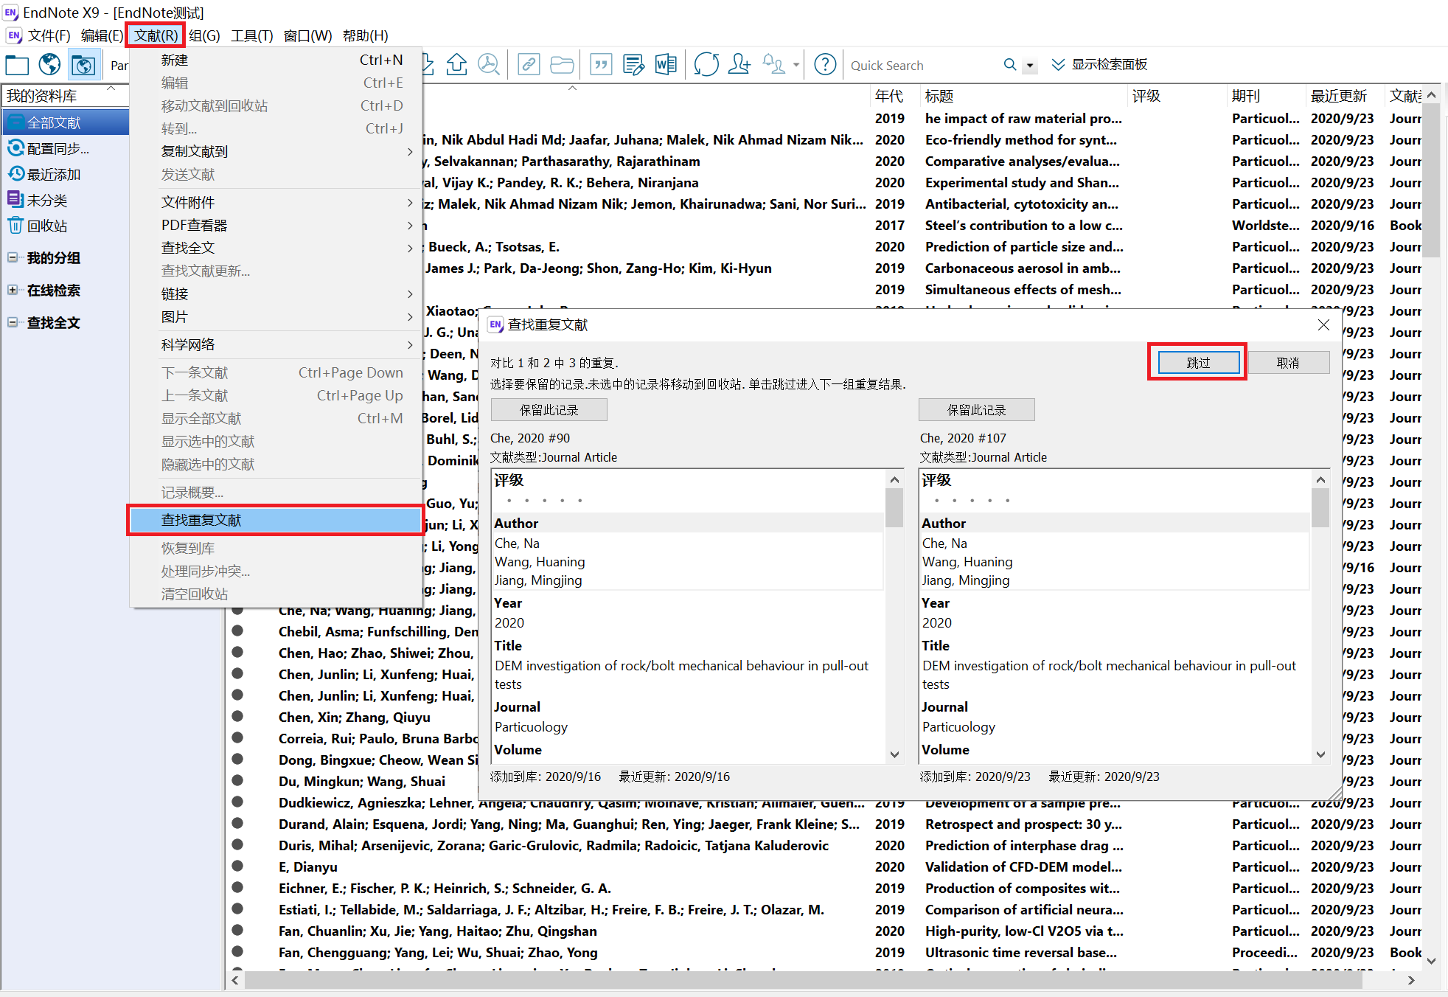The image size is (1448, 997).
Task: Open 回收站 trash in sidebar
Action: pos(37,226)
